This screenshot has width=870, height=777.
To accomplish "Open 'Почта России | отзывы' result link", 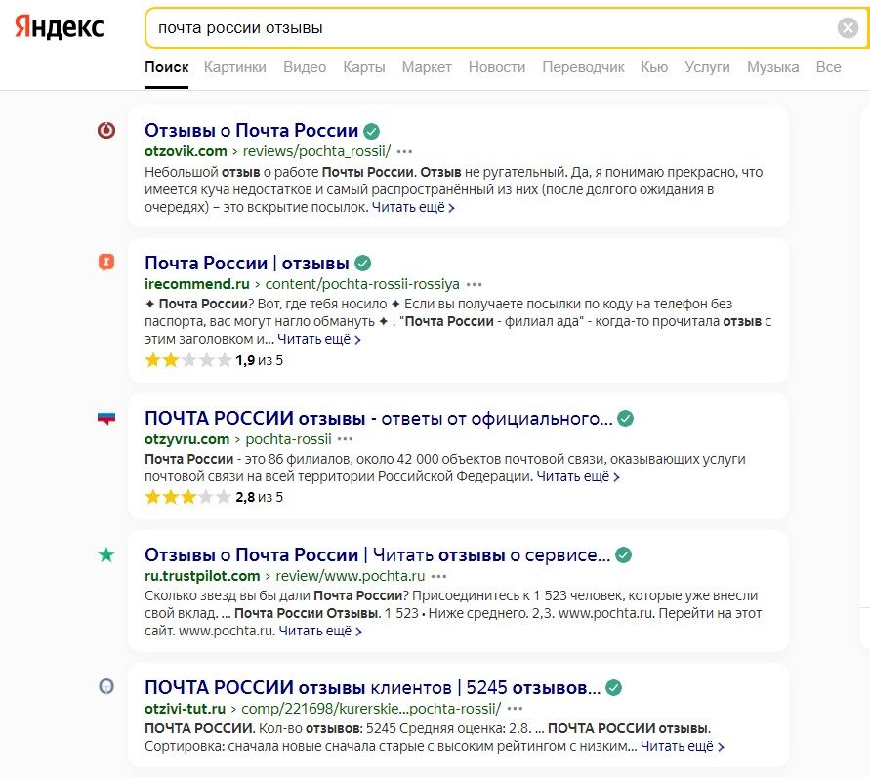I will [246, 263].
